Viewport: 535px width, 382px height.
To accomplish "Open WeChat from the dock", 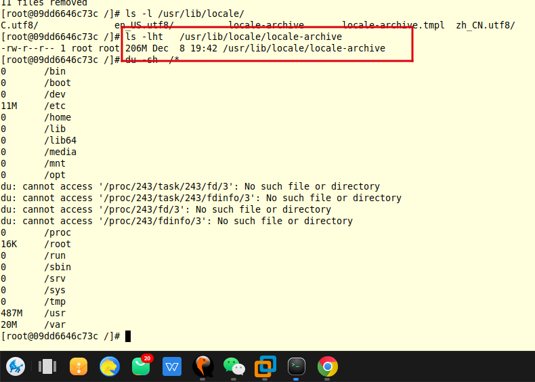I will click(234, 366).
